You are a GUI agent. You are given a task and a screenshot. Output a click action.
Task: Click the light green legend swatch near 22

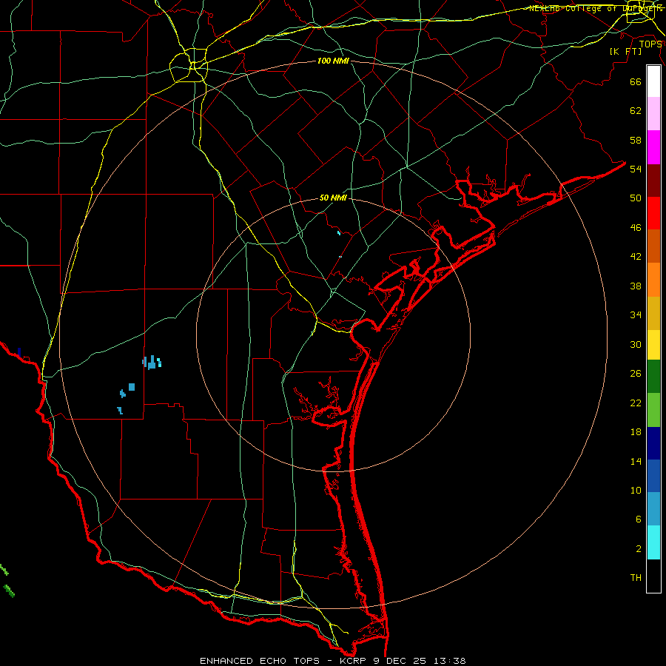point(653,410)
